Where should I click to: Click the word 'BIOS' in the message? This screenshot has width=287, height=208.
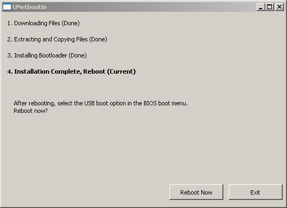point(150,103)
